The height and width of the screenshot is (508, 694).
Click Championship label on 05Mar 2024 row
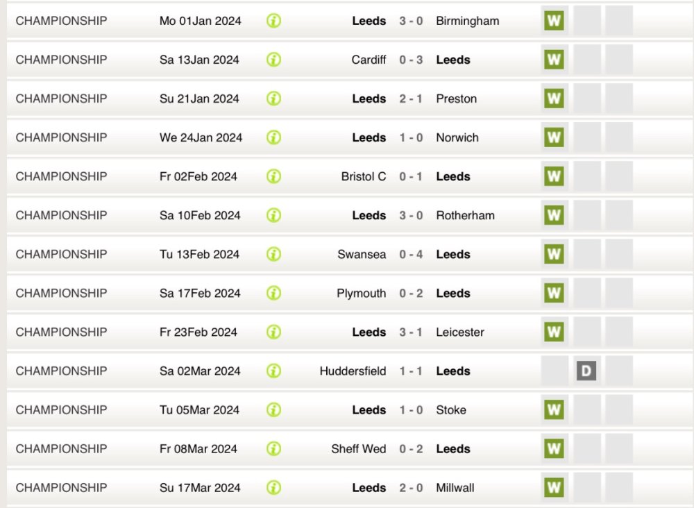click(61, 409)
